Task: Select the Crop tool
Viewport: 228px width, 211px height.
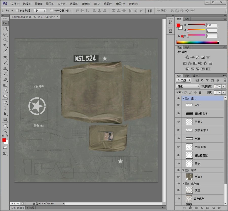Action: (5, 45)
